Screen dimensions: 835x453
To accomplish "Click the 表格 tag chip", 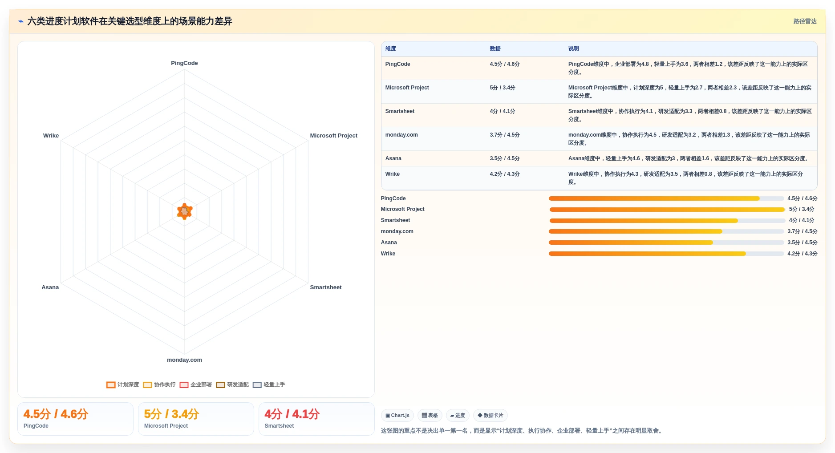I will [430, 416].
